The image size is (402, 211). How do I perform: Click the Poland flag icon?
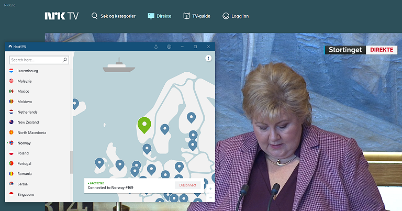[x=12, y=153]
